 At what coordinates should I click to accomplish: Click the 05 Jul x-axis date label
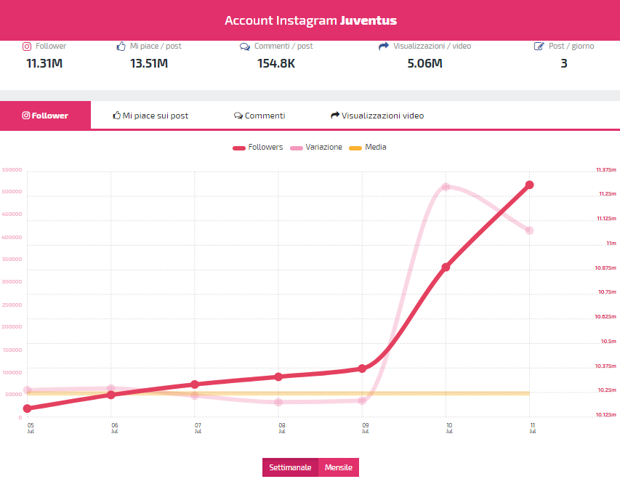tap(31, 428)
